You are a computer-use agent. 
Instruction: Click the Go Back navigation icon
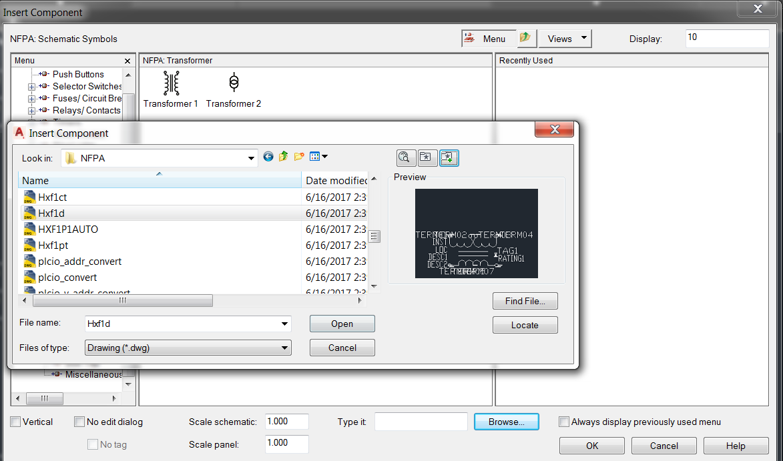268,157
